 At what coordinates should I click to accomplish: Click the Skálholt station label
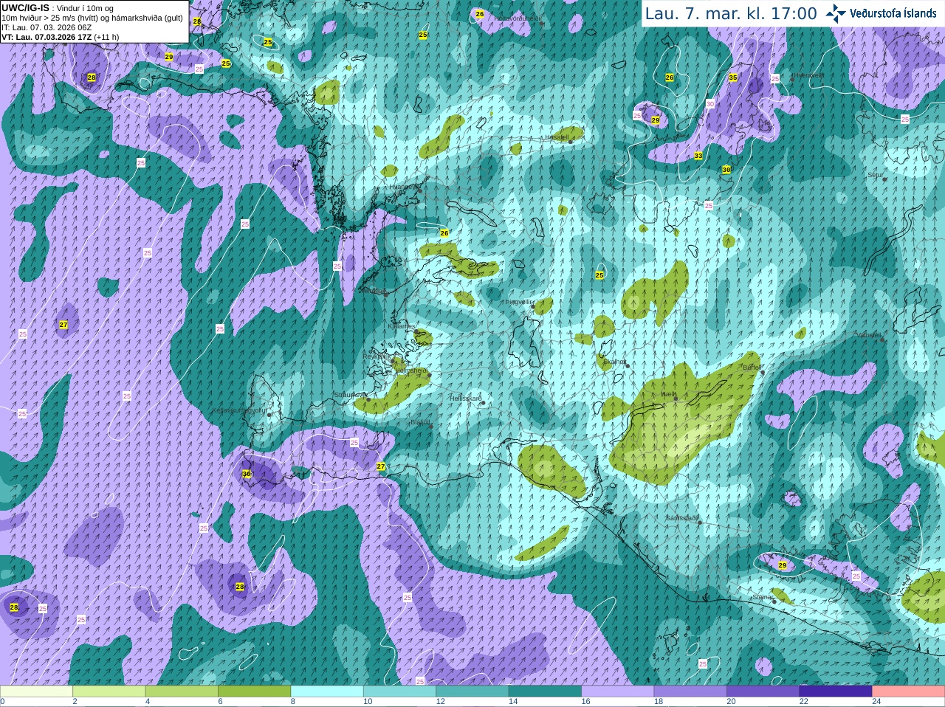pos(615,362)
